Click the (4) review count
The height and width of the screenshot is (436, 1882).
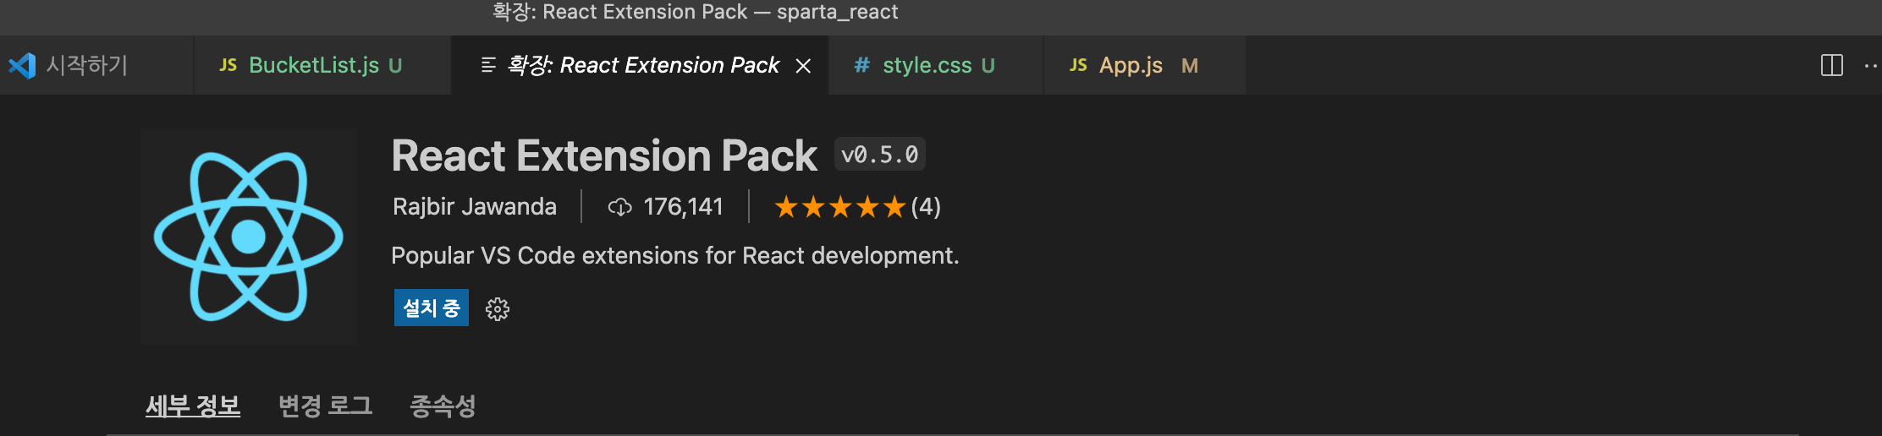click(x=926, y=206)
